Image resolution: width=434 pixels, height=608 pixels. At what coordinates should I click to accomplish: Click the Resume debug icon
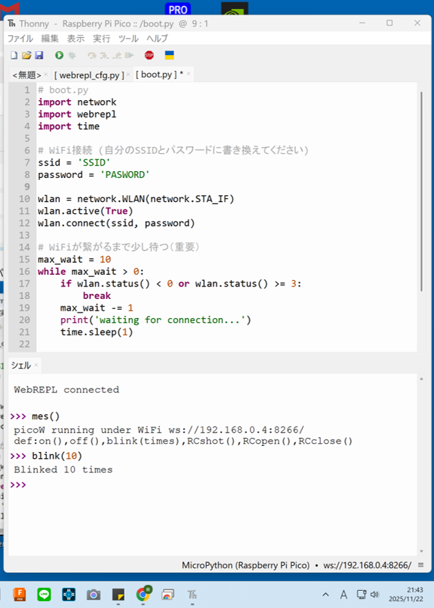[x=129, y=55]
